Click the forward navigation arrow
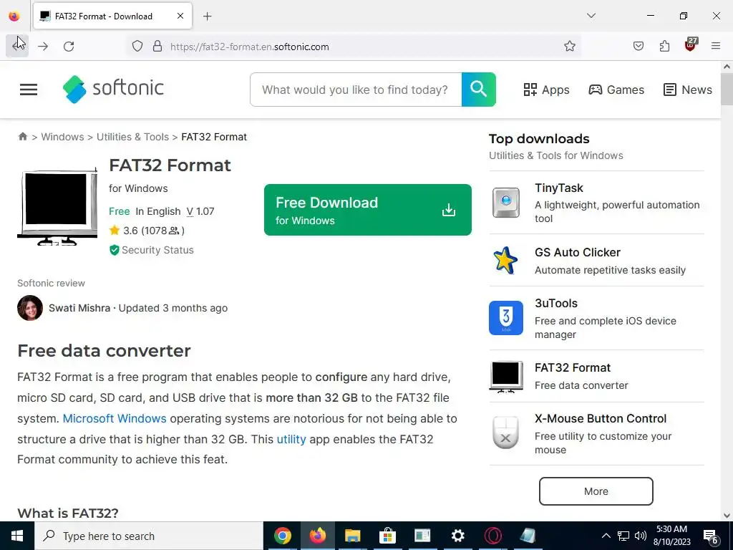The image size is (733, 550). coord(43,47)
